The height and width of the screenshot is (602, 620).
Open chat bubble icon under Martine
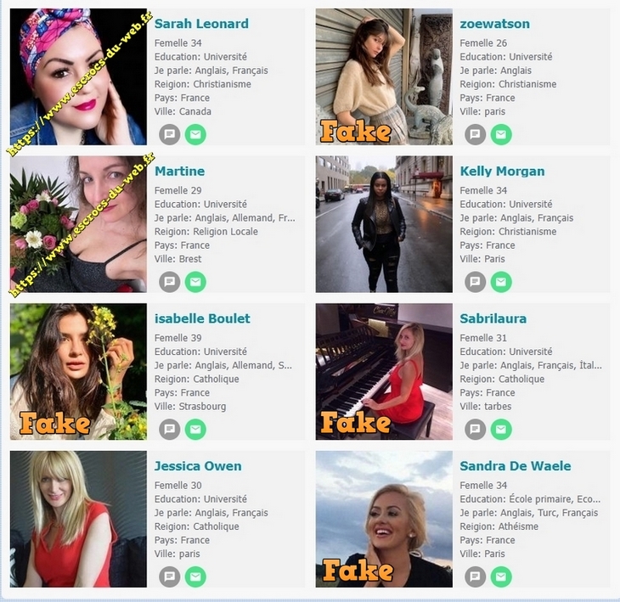pos(170,282)
